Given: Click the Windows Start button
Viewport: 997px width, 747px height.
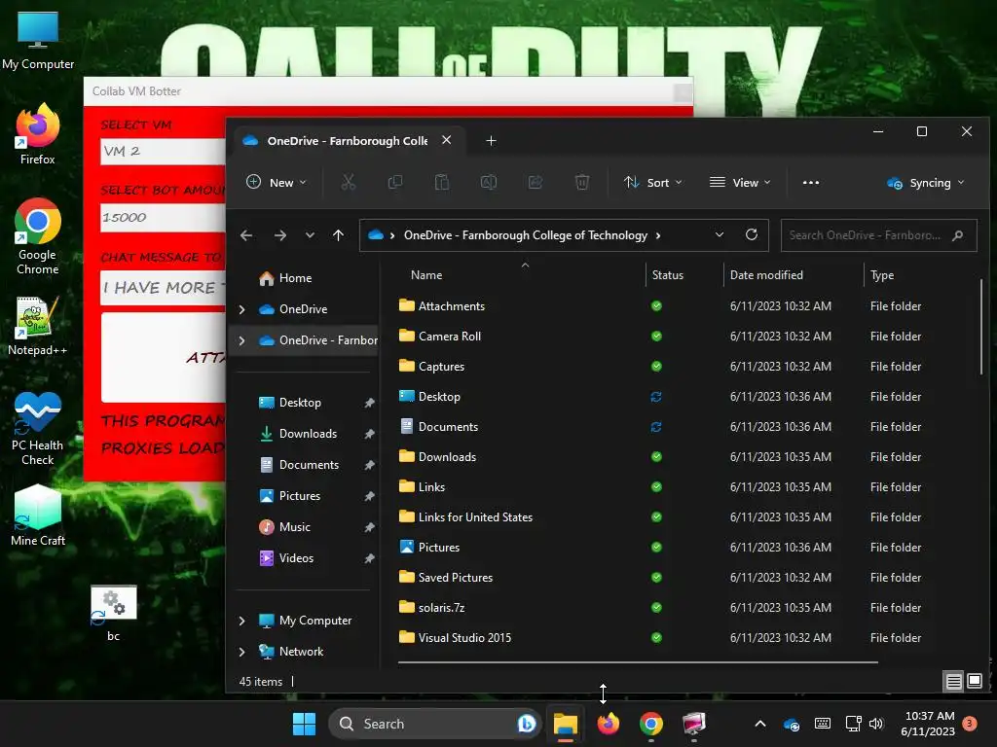Looking at the screenshot, I should pyautogui.click(x=304, y=724).
